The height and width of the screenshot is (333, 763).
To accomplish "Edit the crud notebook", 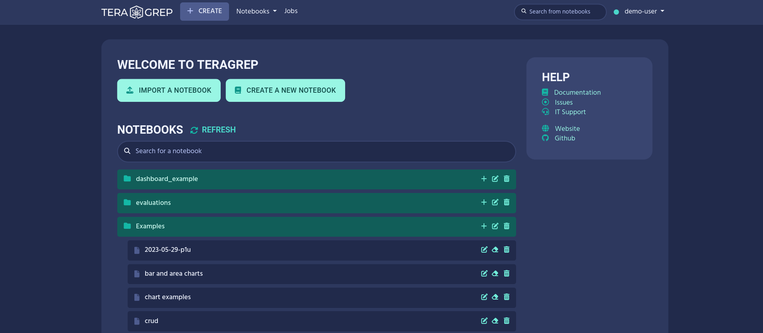I will (484, 321).
